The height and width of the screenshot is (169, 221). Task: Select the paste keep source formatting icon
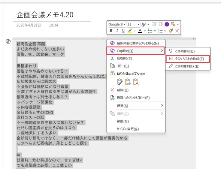[x=120, y=82]
